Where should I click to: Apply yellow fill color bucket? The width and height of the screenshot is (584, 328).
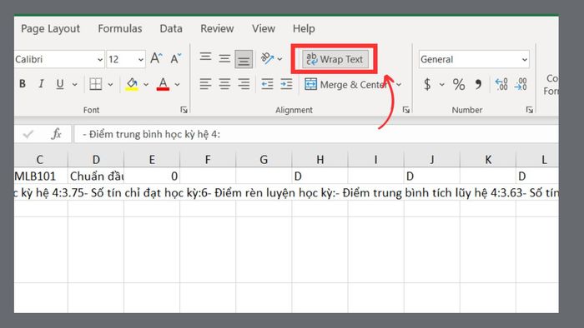coord(132,84)
